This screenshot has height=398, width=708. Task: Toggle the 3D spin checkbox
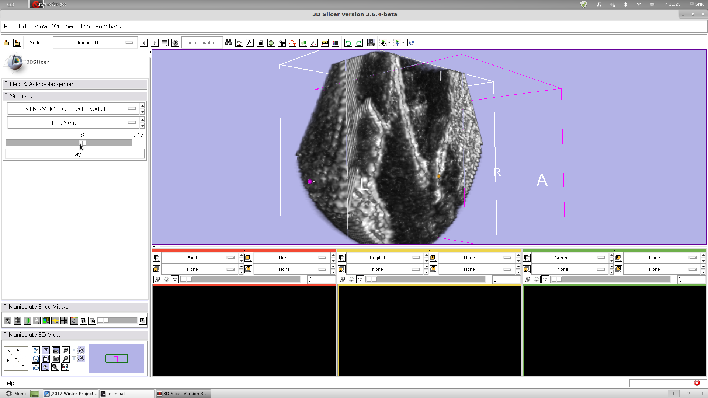[74, 350]
